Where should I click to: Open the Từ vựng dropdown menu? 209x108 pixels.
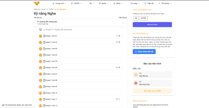click(x=135, y=3)
